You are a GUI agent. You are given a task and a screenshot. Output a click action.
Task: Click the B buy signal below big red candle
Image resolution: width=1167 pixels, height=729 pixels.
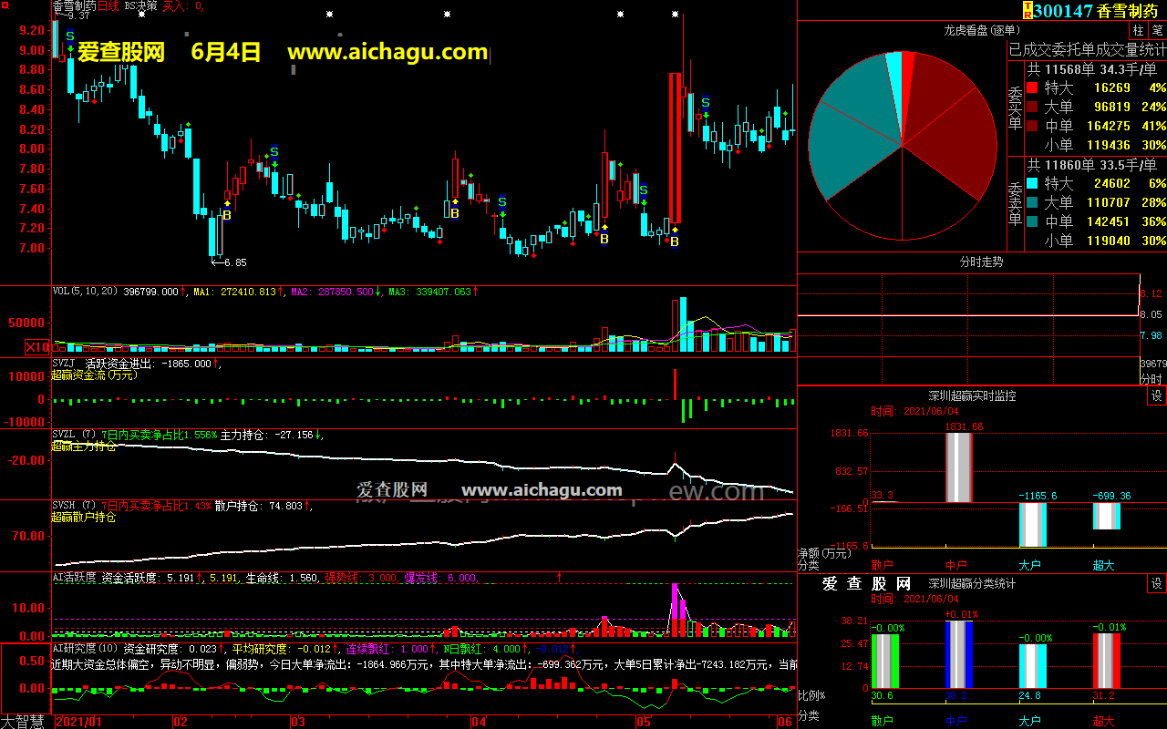click(x=675, y=241)
